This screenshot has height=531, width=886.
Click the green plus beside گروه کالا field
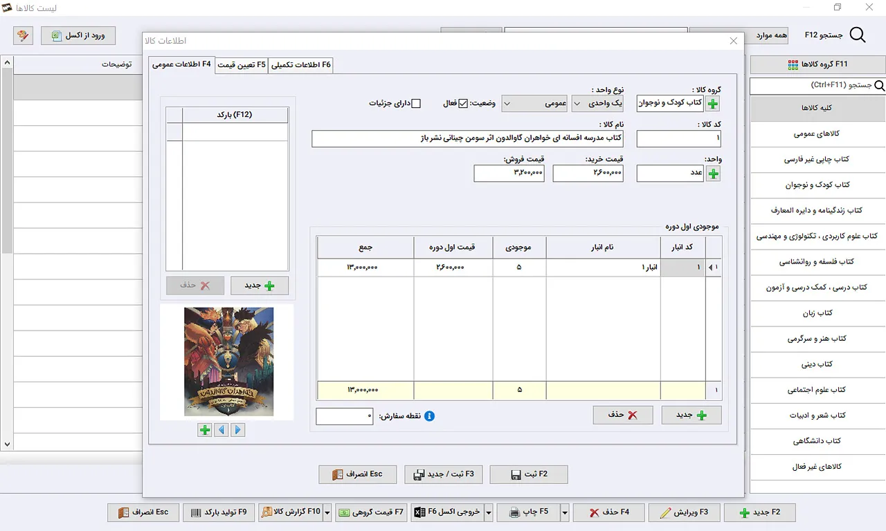[x=713, y=104]
